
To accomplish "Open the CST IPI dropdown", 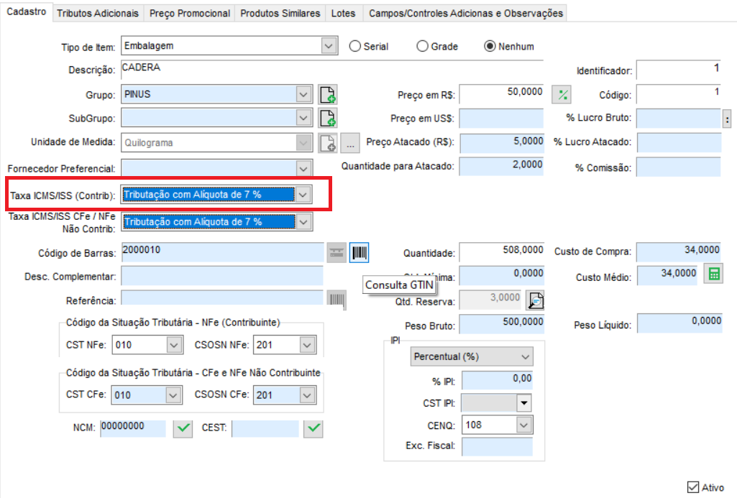I will point(524,402).
